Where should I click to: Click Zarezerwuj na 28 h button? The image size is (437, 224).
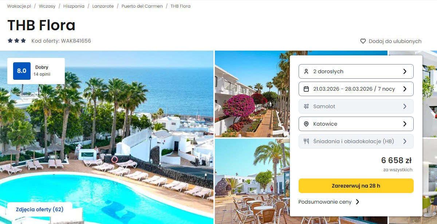click(x=356, y=186)
